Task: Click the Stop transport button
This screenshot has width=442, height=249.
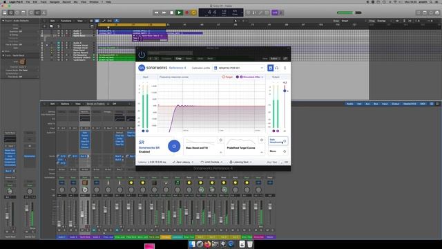Action: (171, 12)
